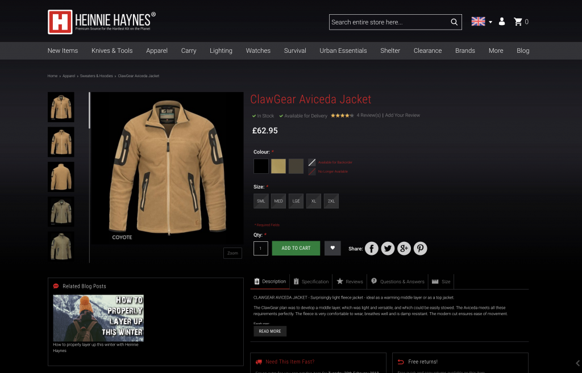Switch to the Size tab
This screenshot has width=582, height=373.
pos(441,282)
